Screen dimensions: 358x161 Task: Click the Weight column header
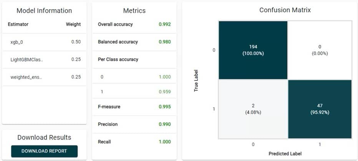[73, 24]
